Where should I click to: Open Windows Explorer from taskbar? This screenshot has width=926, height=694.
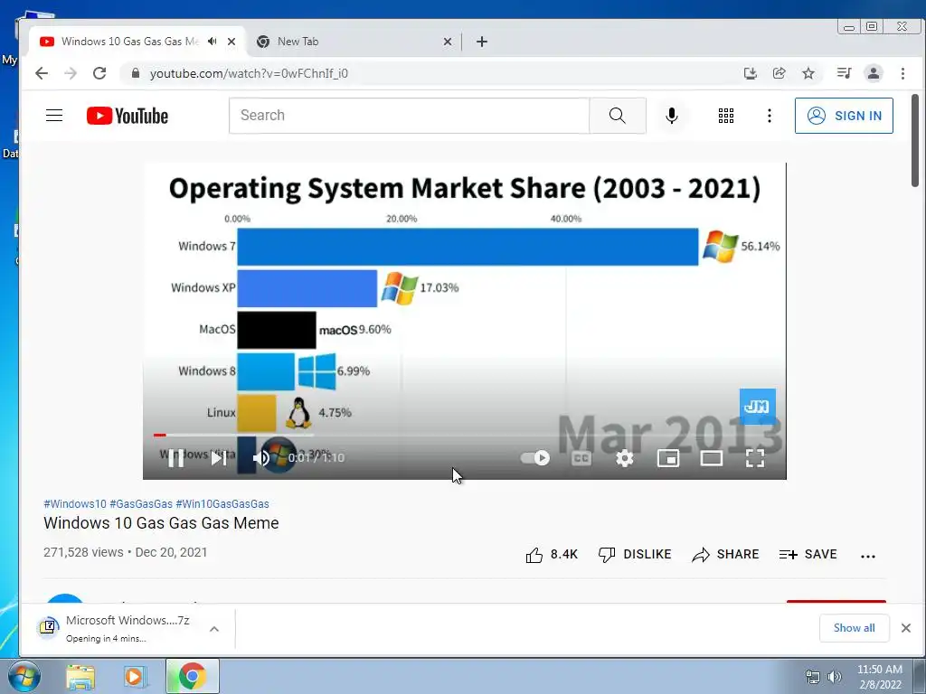(80, 676)
